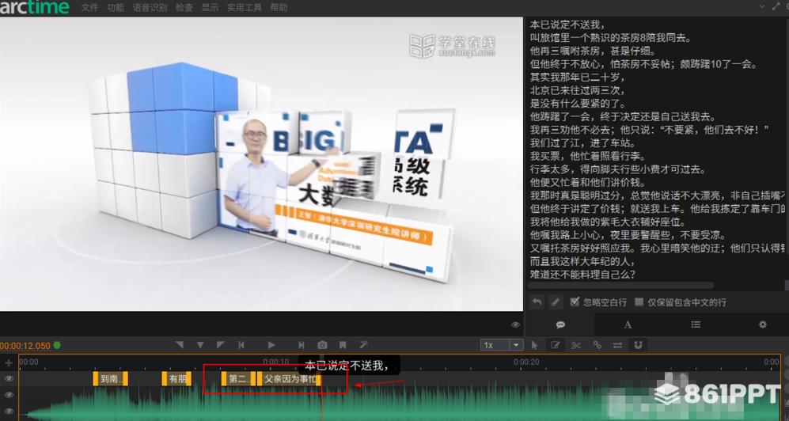Open the 帮助 menu
This screenshot has width=789, height=421.
[x=279, y=8]
